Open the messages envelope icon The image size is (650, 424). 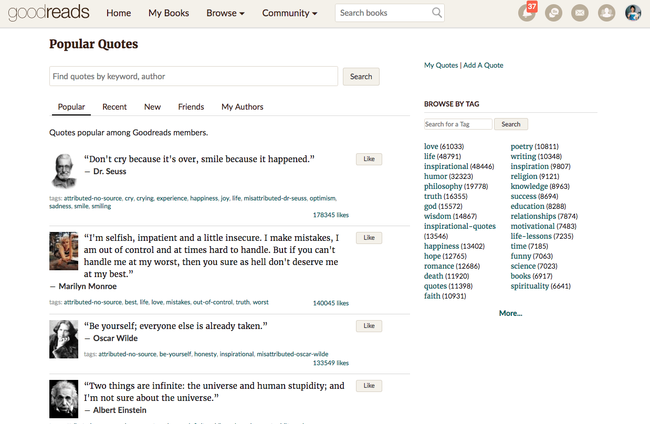point(580,13)
